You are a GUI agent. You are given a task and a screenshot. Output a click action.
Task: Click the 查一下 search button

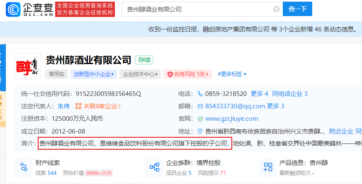[x=297, y=9]
